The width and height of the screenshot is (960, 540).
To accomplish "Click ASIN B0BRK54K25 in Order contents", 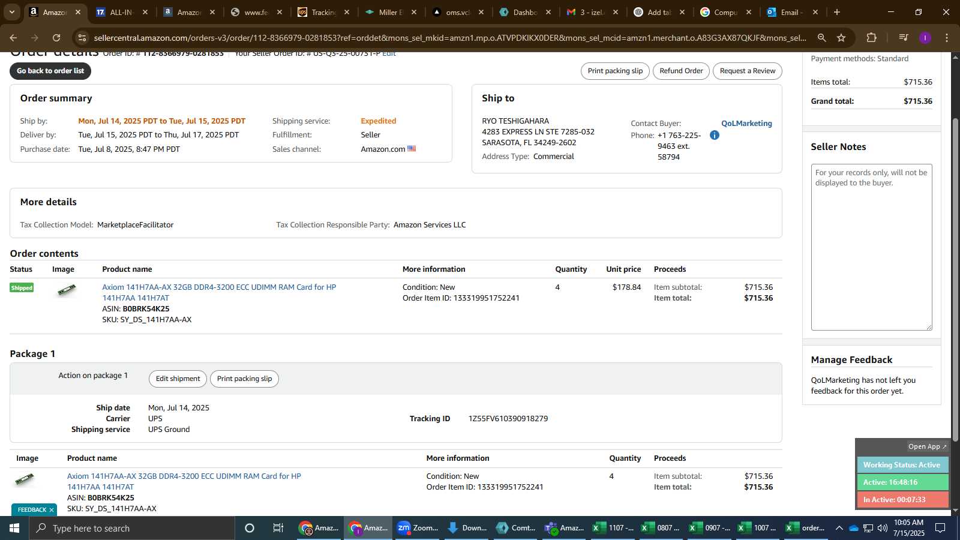I will coord(146,309).
